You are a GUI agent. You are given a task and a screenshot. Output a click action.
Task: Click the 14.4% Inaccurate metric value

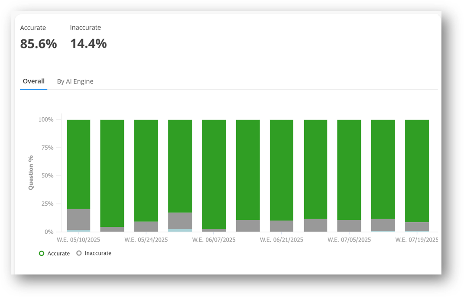point(88,44)
